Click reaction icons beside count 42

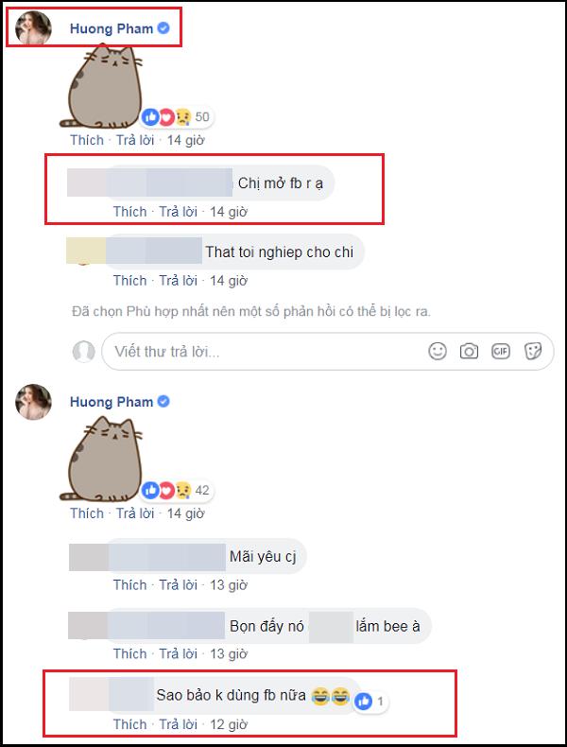[166, 490]
